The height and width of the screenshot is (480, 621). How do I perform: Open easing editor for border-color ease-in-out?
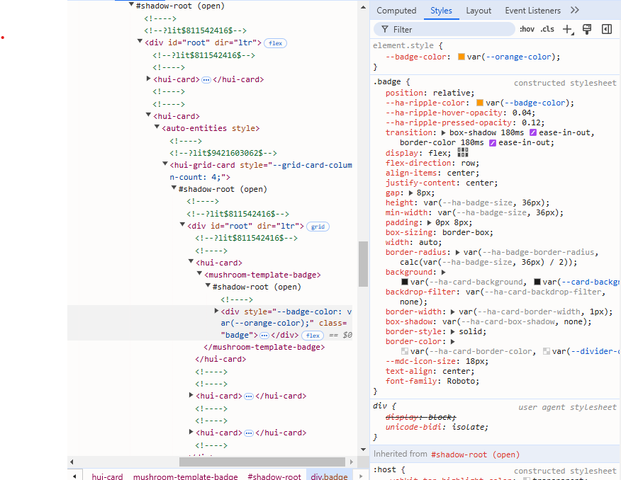coord(492,142)
